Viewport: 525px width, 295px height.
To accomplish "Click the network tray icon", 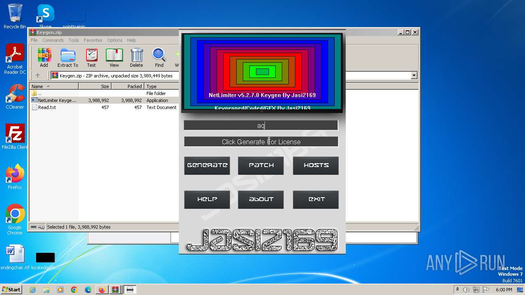I will click(477, 290).
